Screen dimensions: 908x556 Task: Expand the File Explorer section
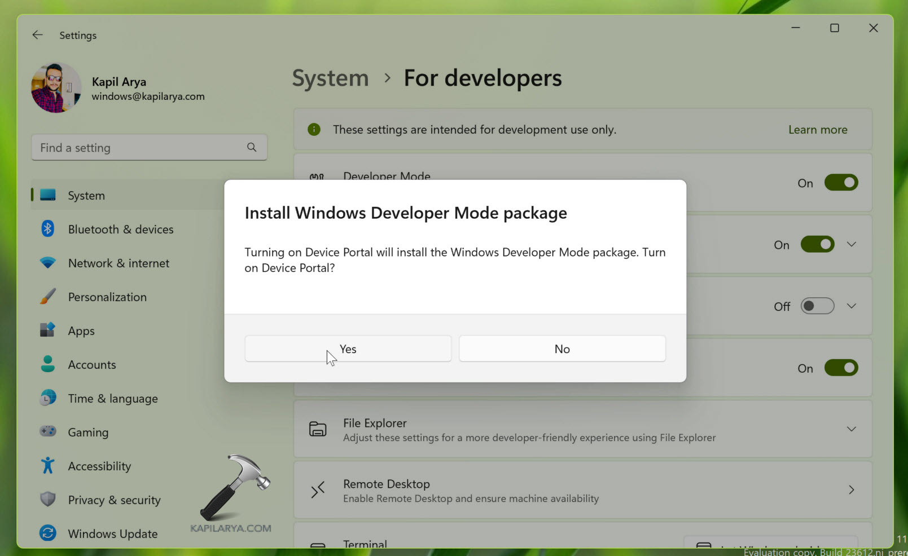pos(852,429)
